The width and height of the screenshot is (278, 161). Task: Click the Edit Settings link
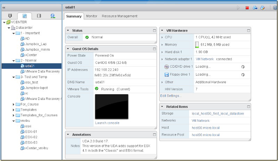(x=171, y=96)
